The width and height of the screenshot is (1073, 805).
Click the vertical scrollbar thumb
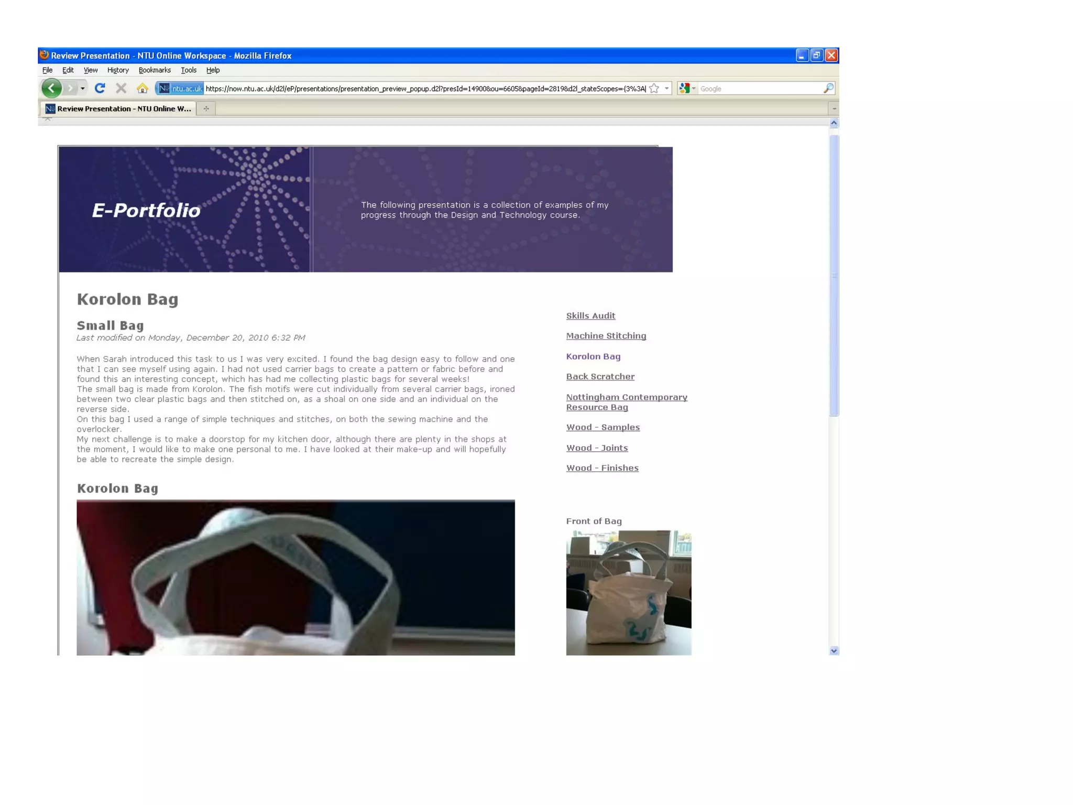[834, 276]
